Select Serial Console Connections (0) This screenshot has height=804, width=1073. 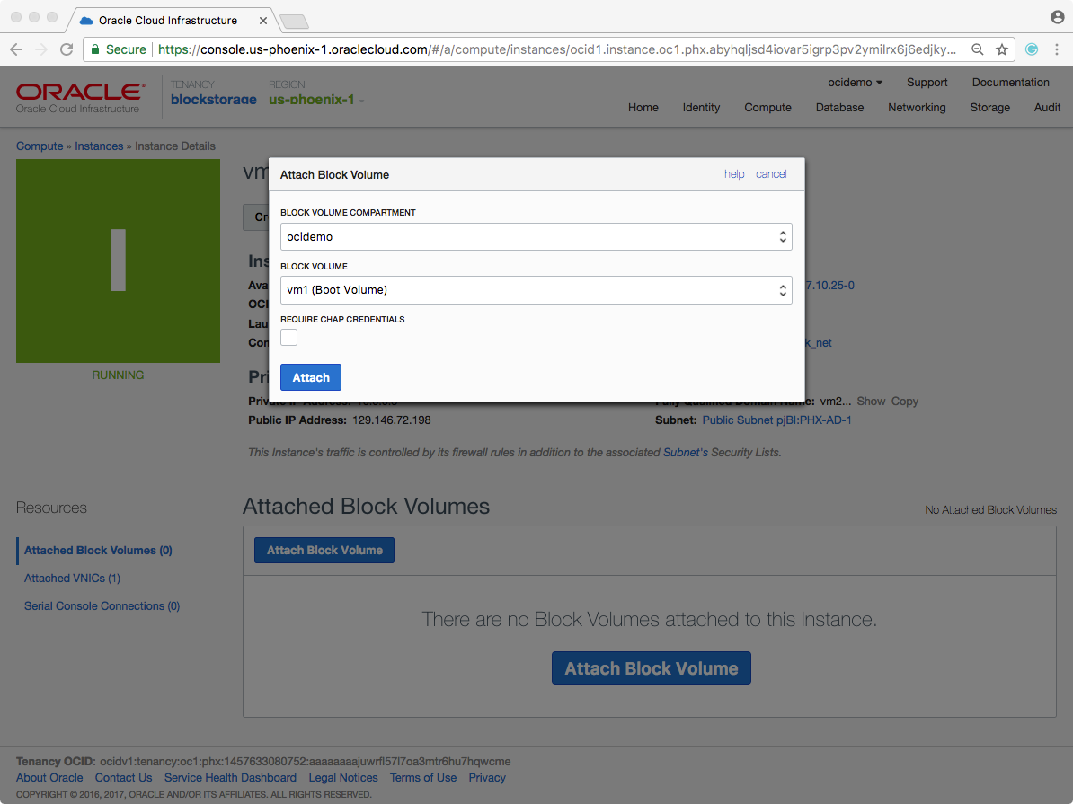(102, 606)
